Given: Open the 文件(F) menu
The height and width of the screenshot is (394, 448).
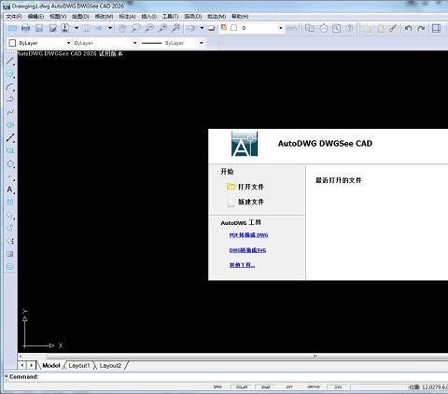Looking at the screenshot, I should click(14, 16).
